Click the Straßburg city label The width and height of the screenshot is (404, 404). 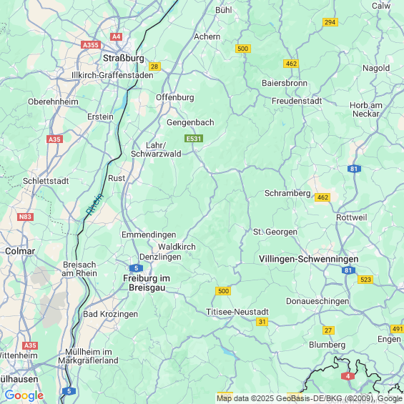(124, 58)
